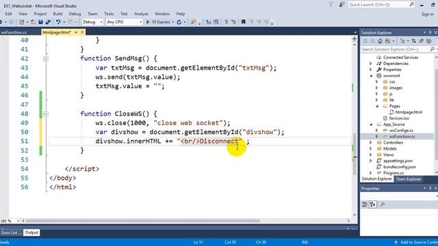Click the browser Refresh icon in toolbar
438x246 pixels.
coord(179,22)
